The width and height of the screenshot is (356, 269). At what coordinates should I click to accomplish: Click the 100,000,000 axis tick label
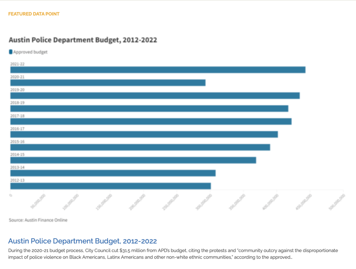(71, 202)
